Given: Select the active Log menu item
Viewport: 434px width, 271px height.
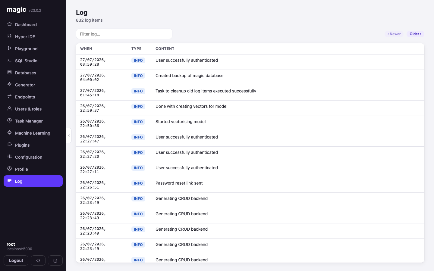Looking at the screenshot, I should (33, 181).
